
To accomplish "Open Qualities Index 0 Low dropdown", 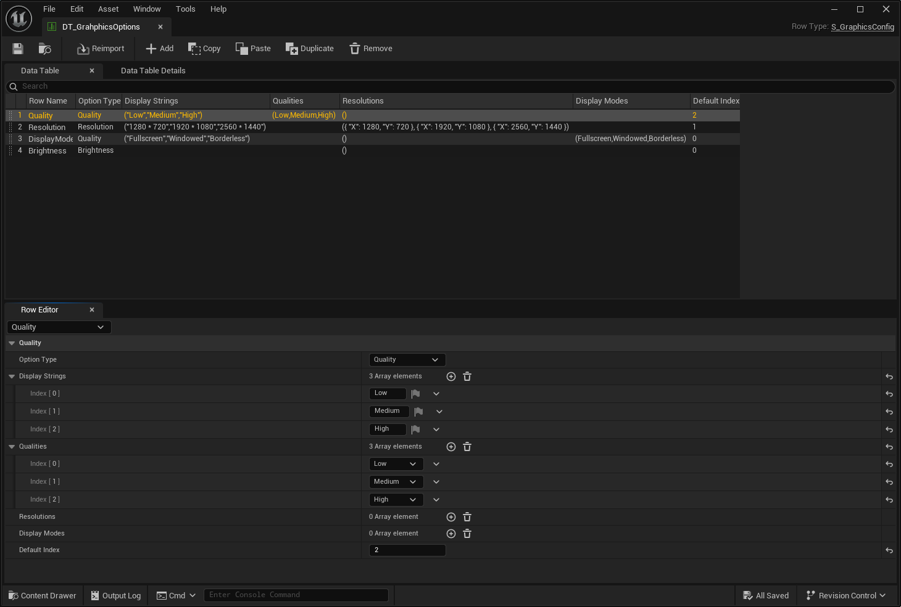I will click(x=396, y=464).
